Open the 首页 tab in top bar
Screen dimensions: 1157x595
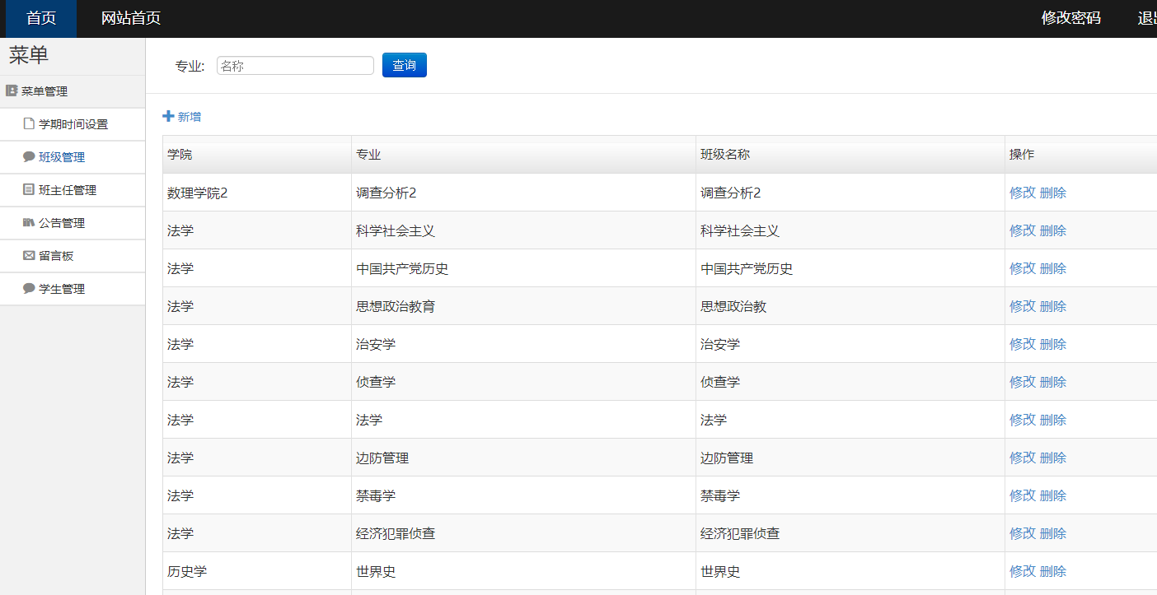point(41,18)
